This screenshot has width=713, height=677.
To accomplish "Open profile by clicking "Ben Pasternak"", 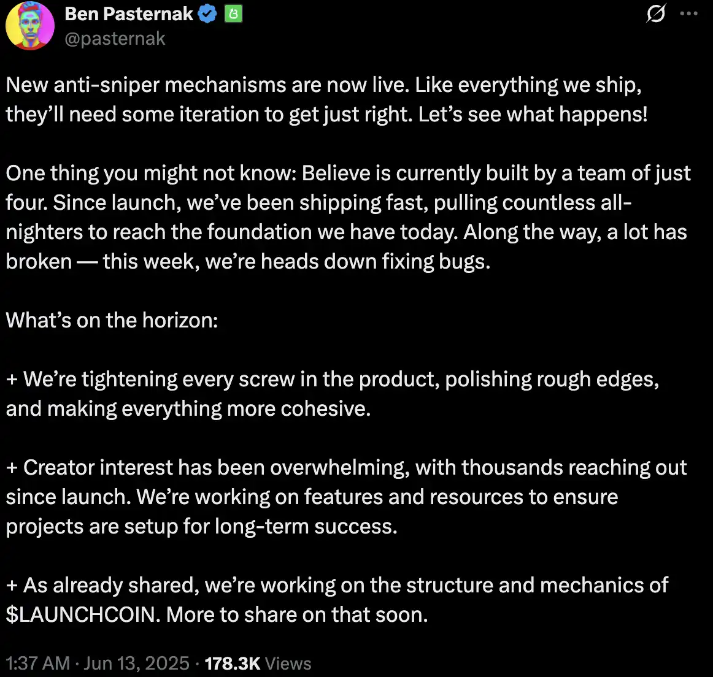I will click(x=129, y=13).
